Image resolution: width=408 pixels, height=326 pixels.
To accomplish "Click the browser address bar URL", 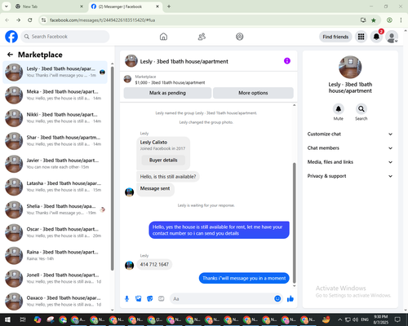I will point(103,20).
